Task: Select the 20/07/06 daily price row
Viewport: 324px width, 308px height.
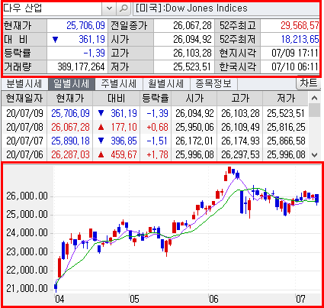Action: coord(155,154)
